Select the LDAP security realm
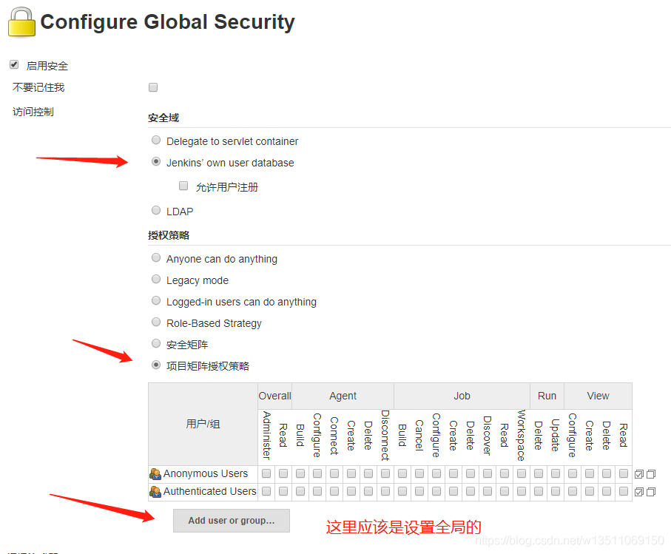The height and width of the screenshot is (554, 671). [156, 211]
